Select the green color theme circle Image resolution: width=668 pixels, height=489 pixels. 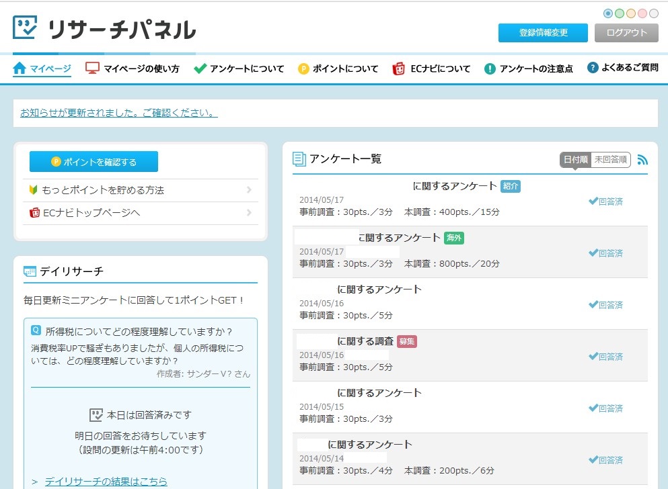(x=620, y=13)
